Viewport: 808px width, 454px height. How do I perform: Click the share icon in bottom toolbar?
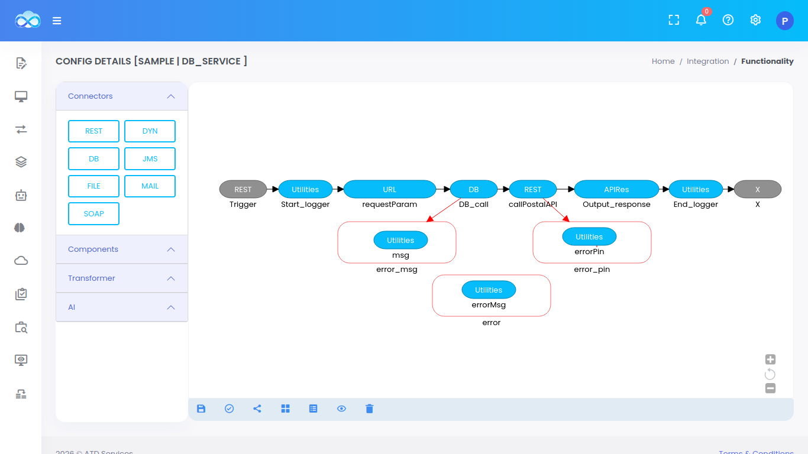(257, 408)
